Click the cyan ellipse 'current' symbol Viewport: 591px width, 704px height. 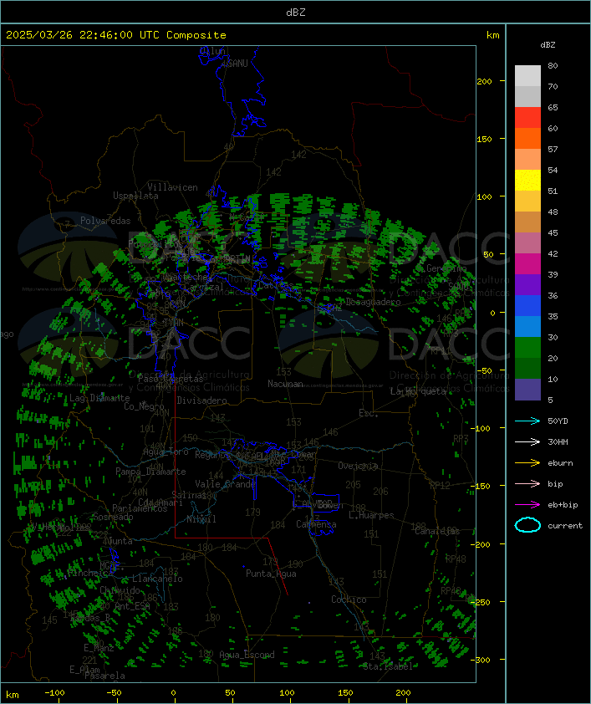coord(527,525)
